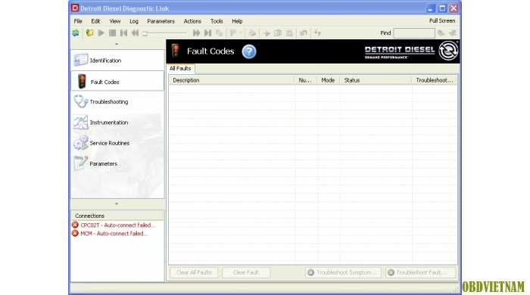Click the traffic light icon in the Fault Codes header
The image size is (530, 295).
pos(176,51)
